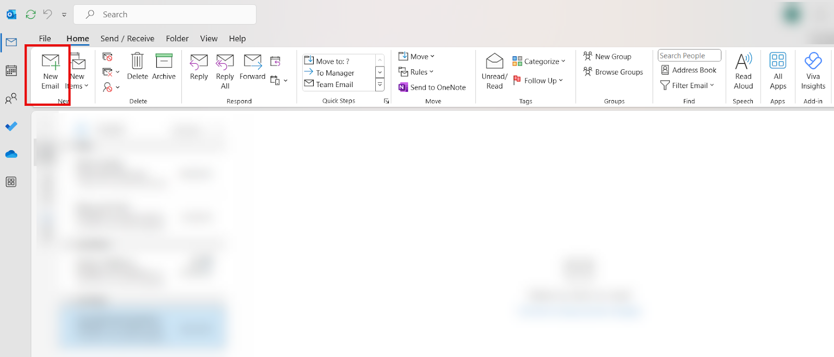Open To Do from the sidebar
The image size is (834, 357).
click(x=11, y=126)
